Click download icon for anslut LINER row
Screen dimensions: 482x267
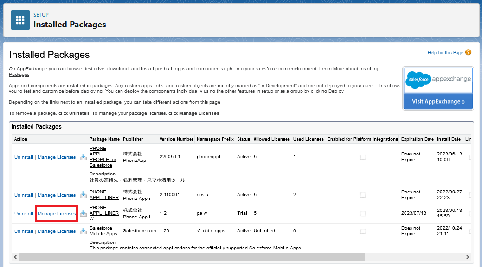(83, 195)
